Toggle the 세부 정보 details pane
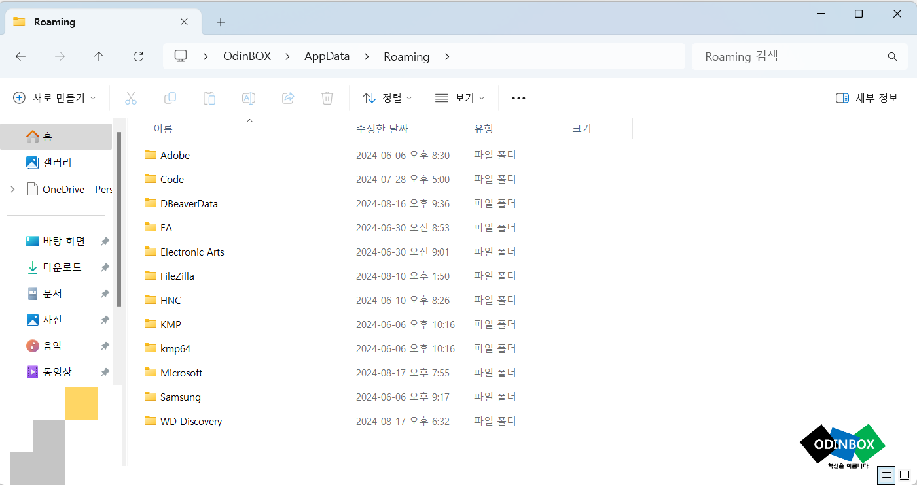917x485 pixels. tap(867, 98)
